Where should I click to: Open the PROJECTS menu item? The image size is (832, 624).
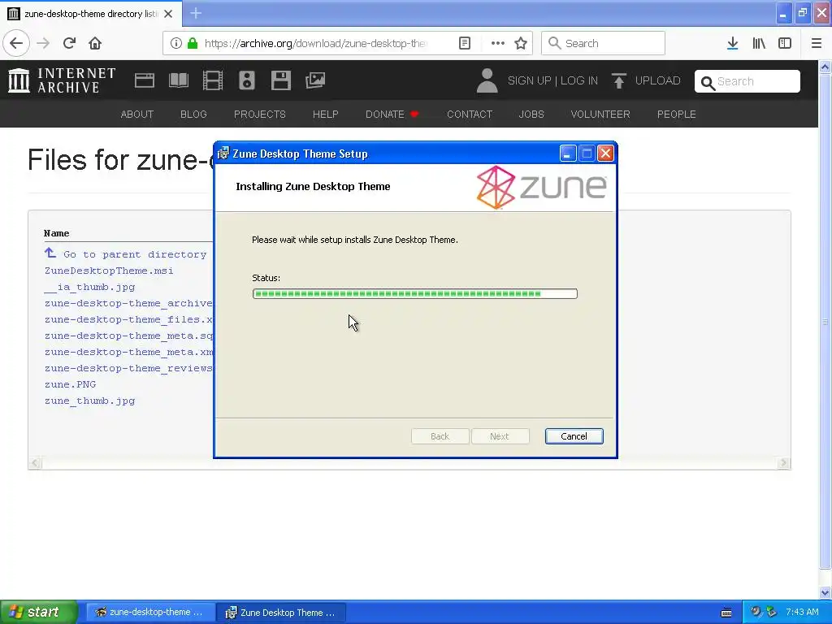point(260,114)
